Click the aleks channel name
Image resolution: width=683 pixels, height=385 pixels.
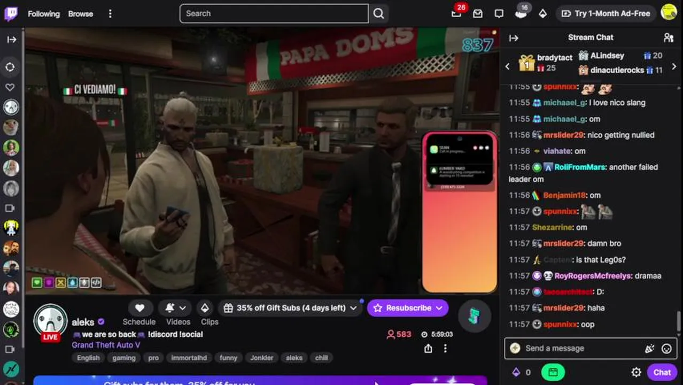83,322
